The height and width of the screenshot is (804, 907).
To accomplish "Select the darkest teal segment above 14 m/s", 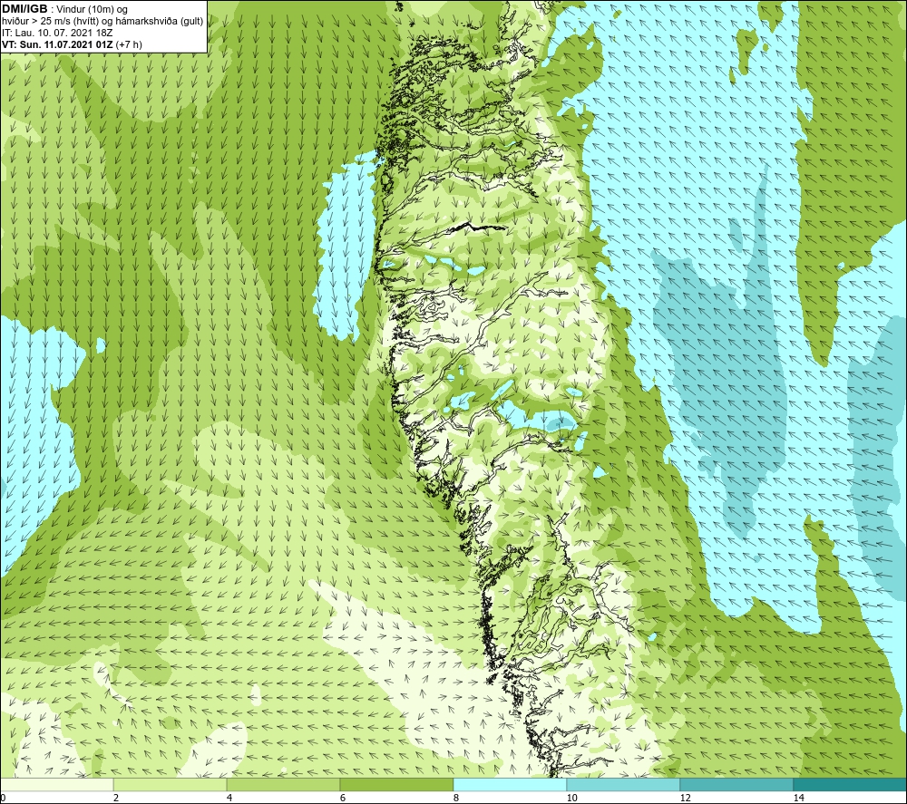I will click(x=851, y=784).
